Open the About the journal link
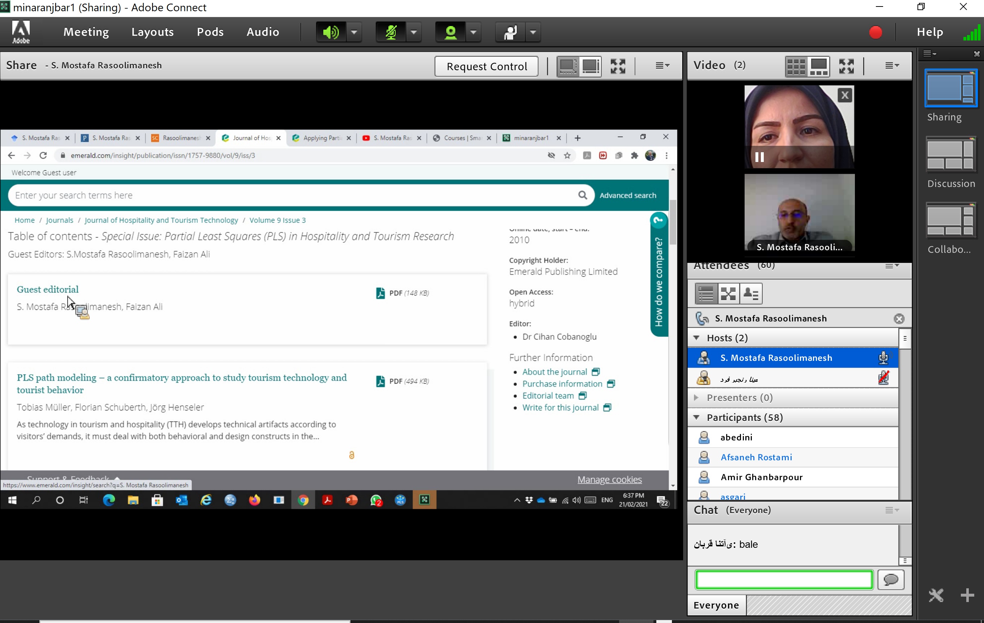The height and width of the screenshot is (623, 984). tap(554, 372)
